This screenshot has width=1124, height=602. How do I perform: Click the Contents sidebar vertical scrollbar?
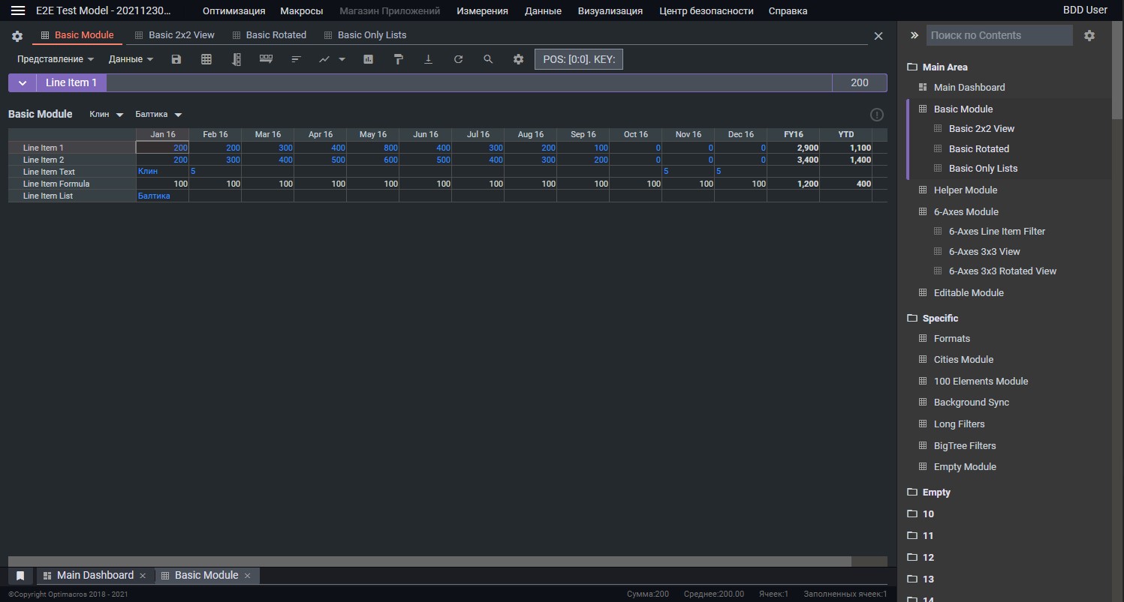[x=1117, y=71]
